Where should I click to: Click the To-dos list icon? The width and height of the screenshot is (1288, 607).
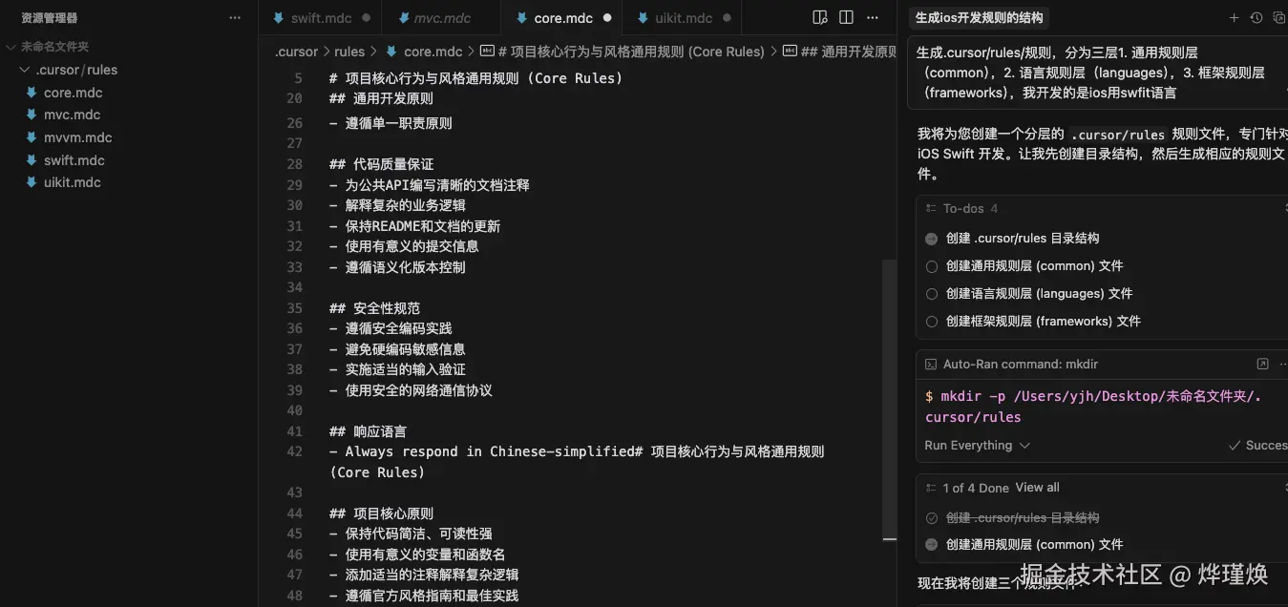[x=931, y=208]
